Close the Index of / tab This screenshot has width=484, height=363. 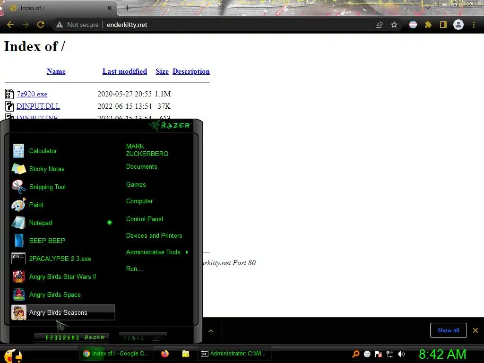[x=110, y=8]
